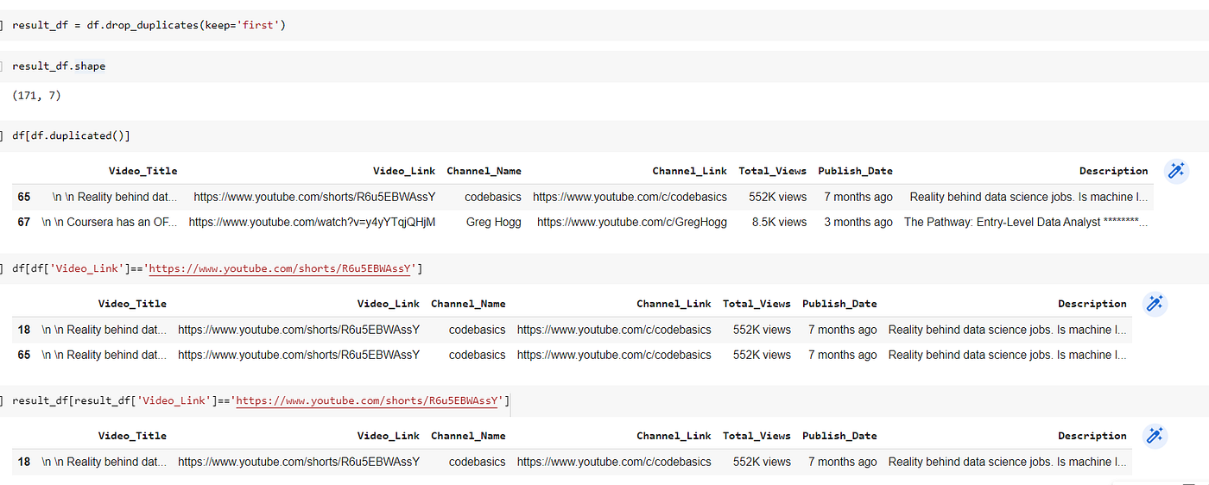Open the wand icon beside the df.duplicated() output table
This screenshot has width=1209, height=485.
pyautogui.click(x=1176, y=171)
